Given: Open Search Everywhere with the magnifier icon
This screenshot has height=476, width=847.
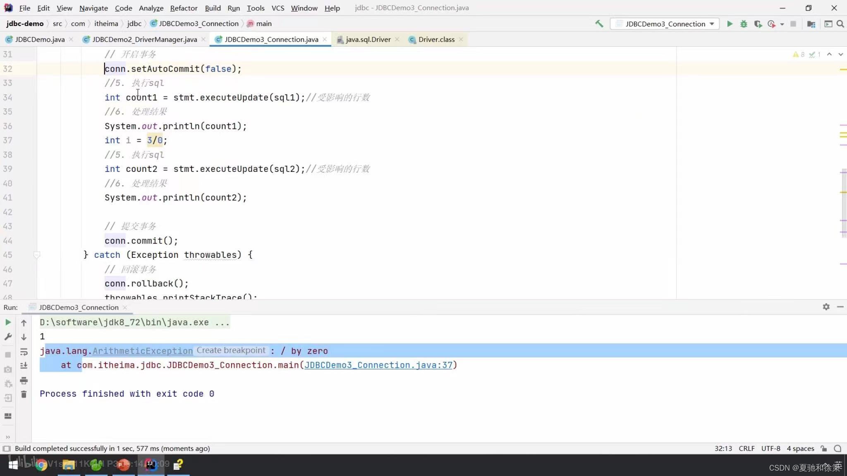Looking at the screenshot, I should (840, 24).
